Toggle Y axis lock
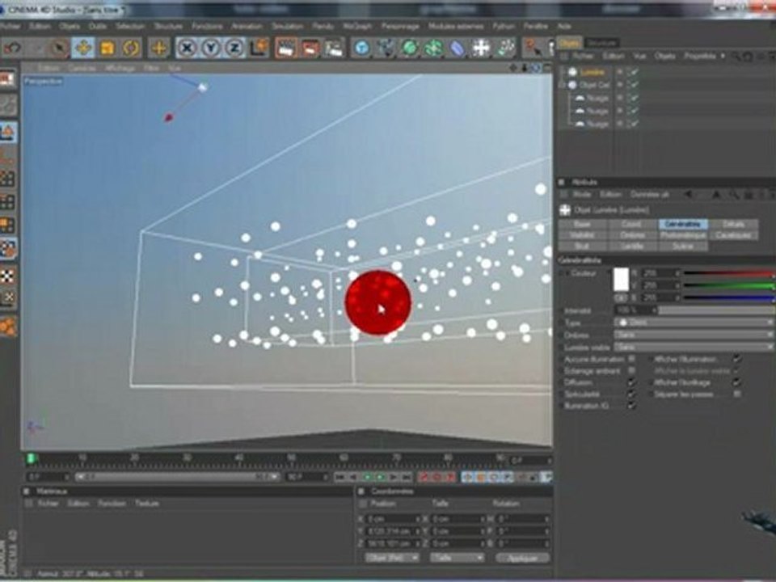The width and height of the screenshot is (776, 582). coord(211,48)
